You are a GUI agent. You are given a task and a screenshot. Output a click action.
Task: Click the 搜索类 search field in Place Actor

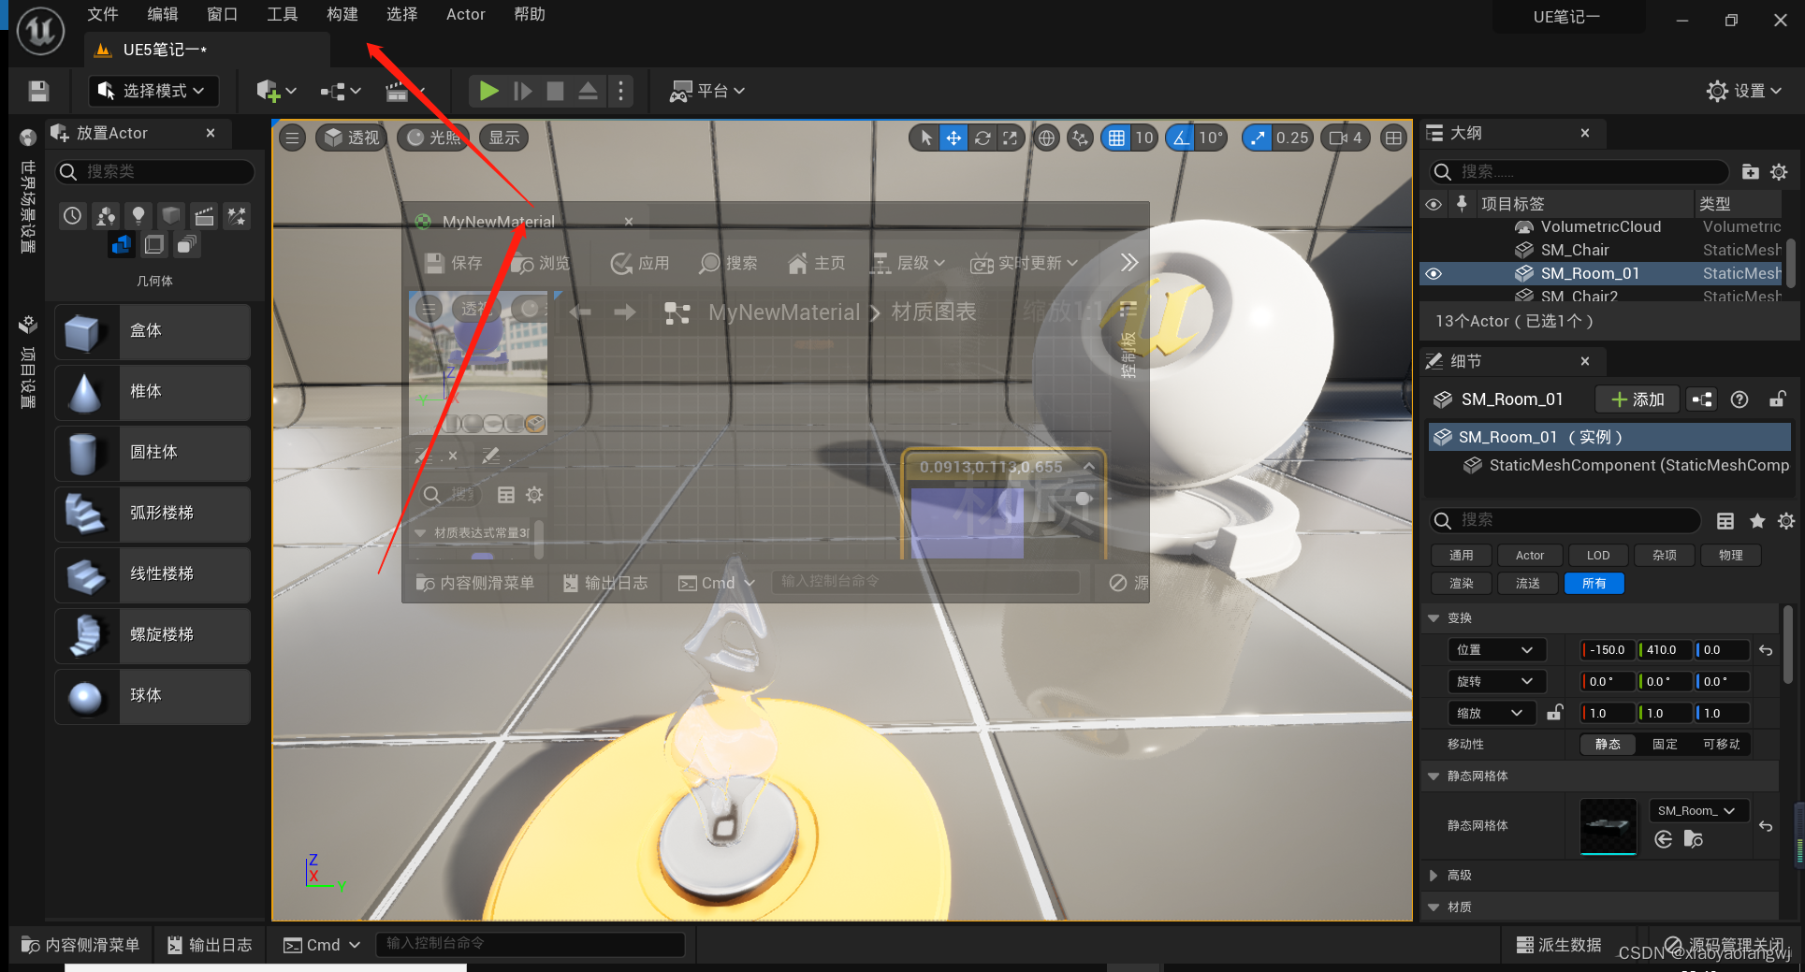pyautogui.click(x=154, y=171)
